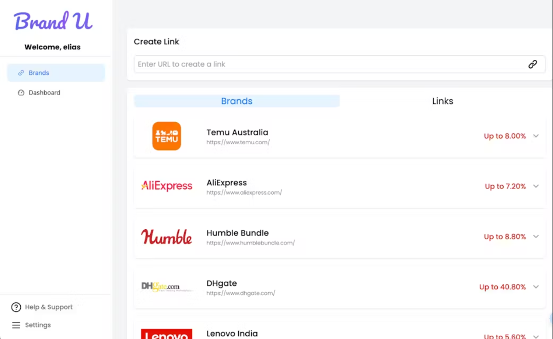Click the Dashboard gauge icon
Viewport: 553px width, 339px height.
coord(21,93)
